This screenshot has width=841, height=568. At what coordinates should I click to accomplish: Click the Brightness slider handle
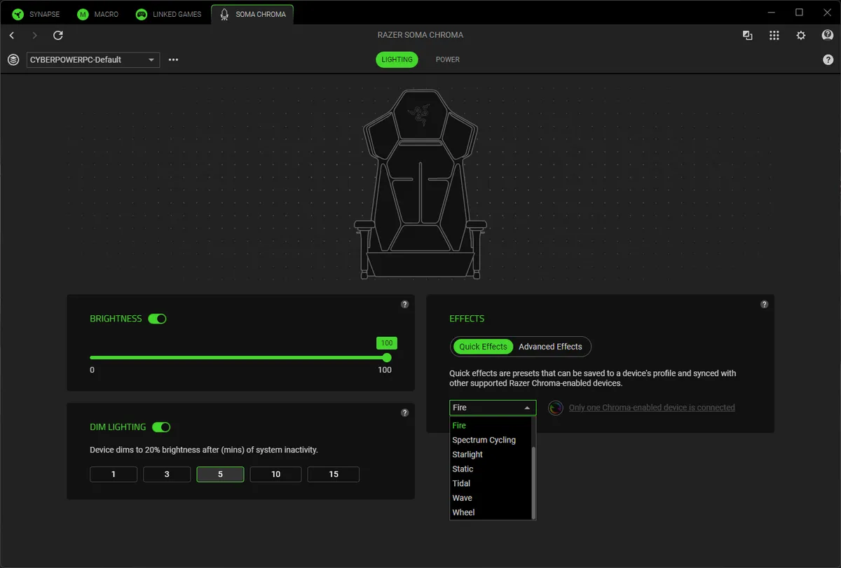(387, 358)
